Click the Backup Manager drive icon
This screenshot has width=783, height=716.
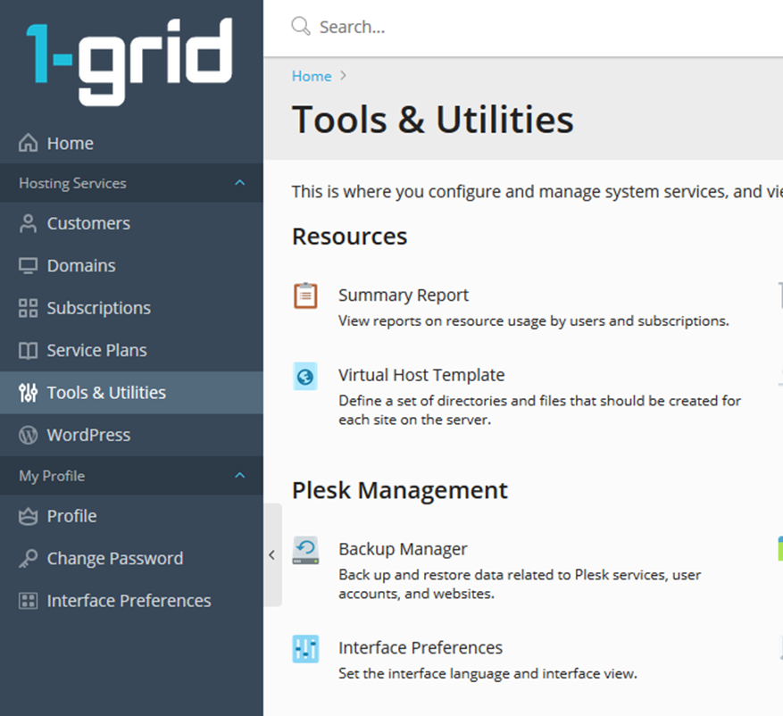305,550
